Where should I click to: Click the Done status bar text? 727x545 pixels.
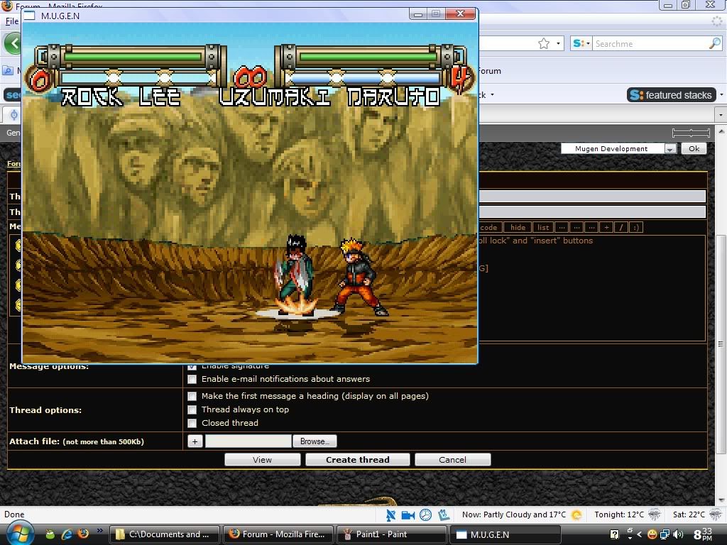[14, 514]
